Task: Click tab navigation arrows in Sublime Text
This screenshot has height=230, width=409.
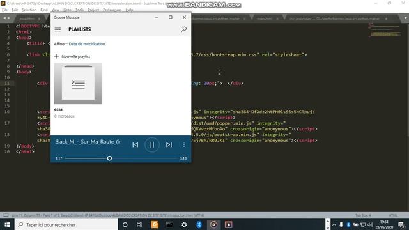Action: click(6, 18)
